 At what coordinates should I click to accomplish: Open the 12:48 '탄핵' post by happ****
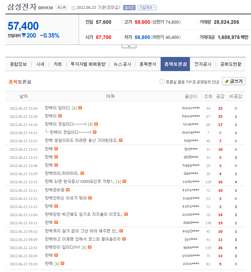[x=49, y=165]
